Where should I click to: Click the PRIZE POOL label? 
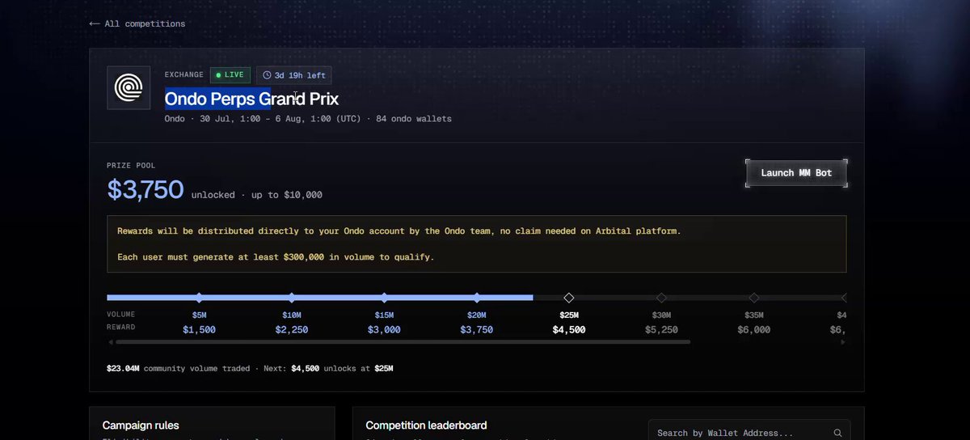131,165
